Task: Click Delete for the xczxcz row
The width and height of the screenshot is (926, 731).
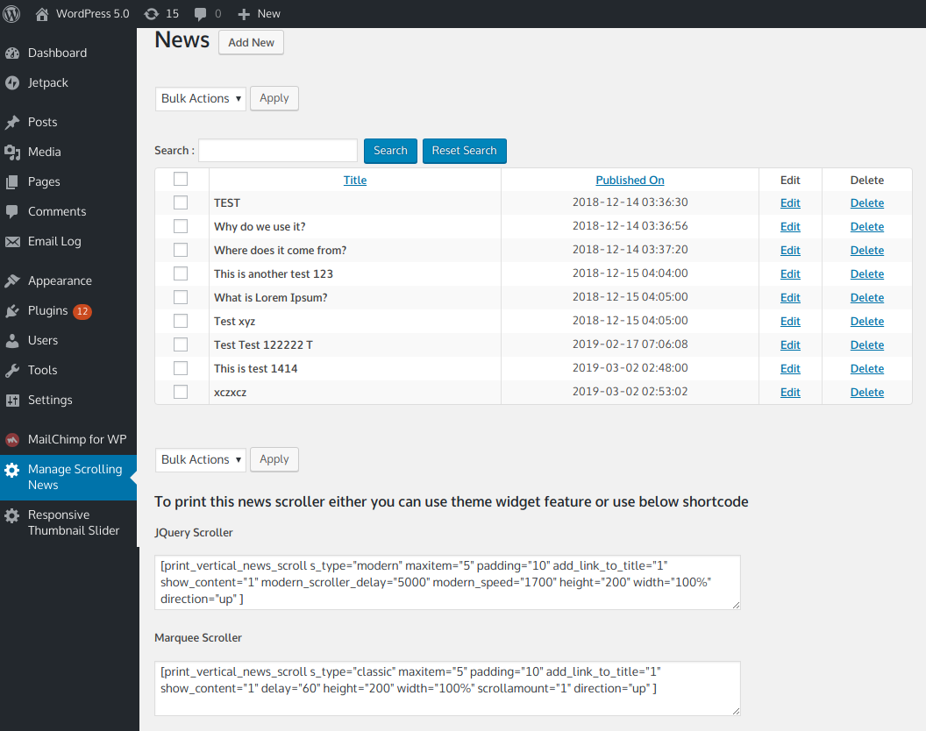Action: coord(867,393)
